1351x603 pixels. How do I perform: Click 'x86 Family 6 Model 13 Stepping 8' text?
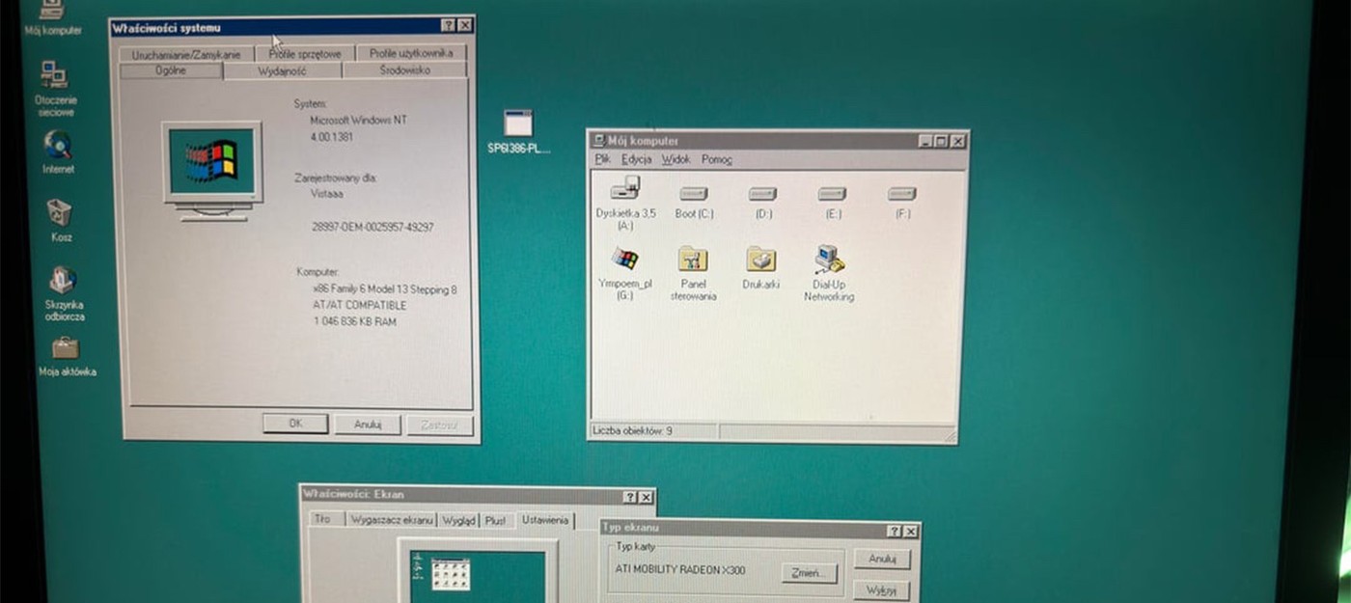[384, 288]
